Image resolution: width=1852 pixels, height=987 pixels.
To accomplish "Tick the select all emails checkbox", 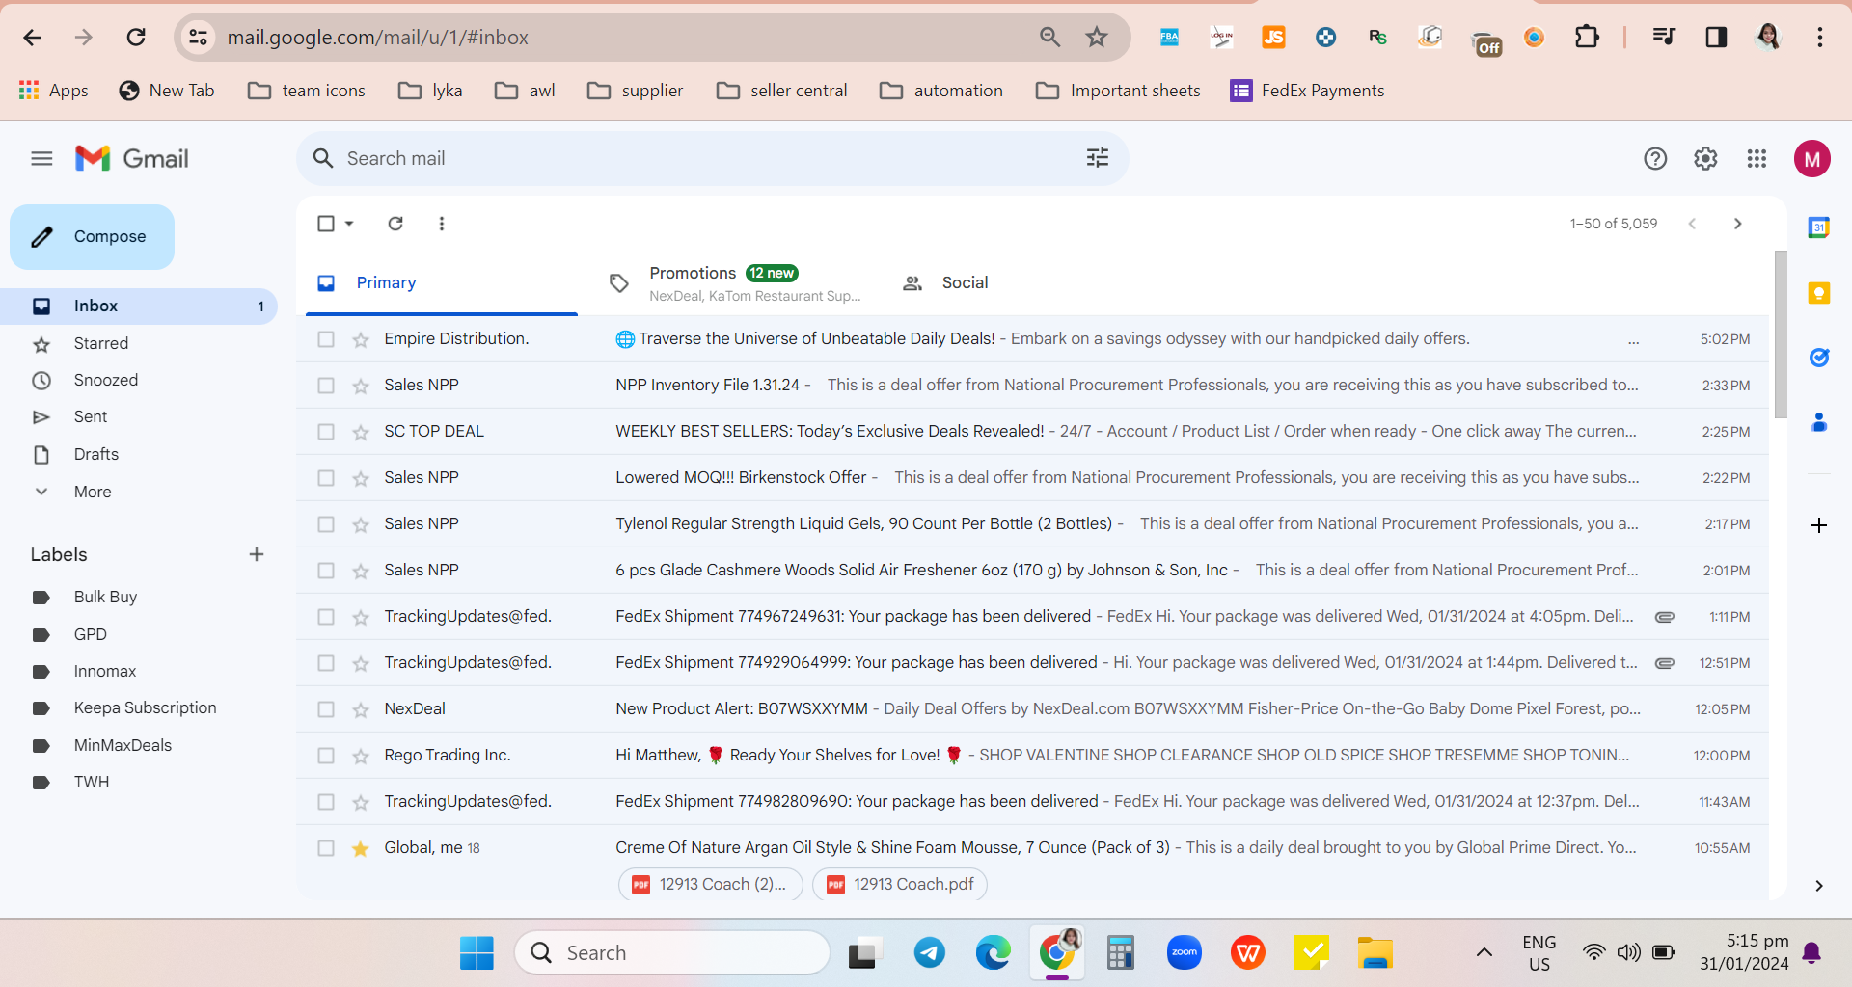I will coord(326,224).
